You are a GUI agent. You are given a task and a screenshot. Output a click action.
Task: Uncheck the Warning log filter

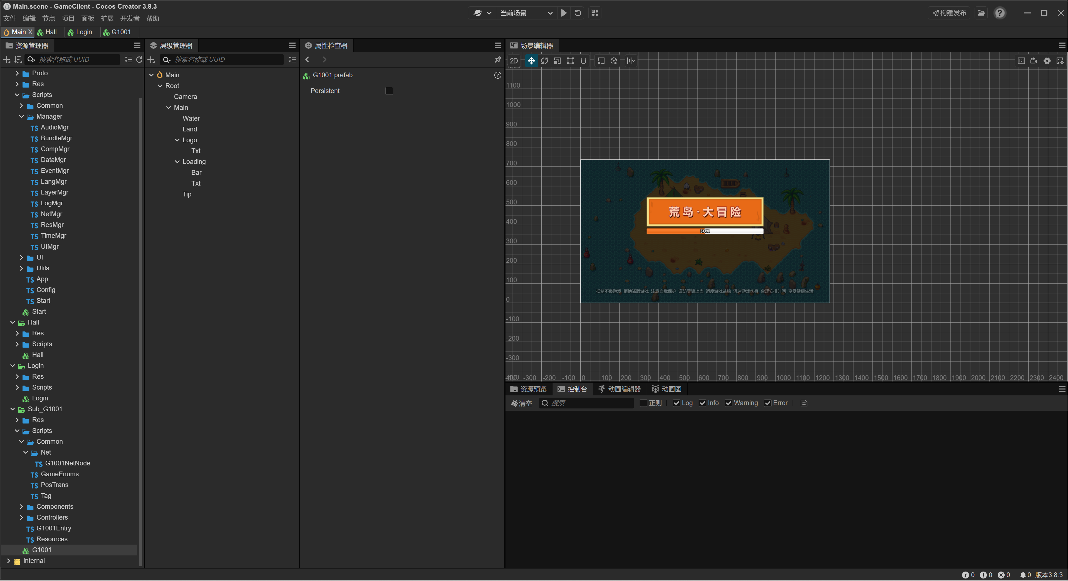point(728,403)
